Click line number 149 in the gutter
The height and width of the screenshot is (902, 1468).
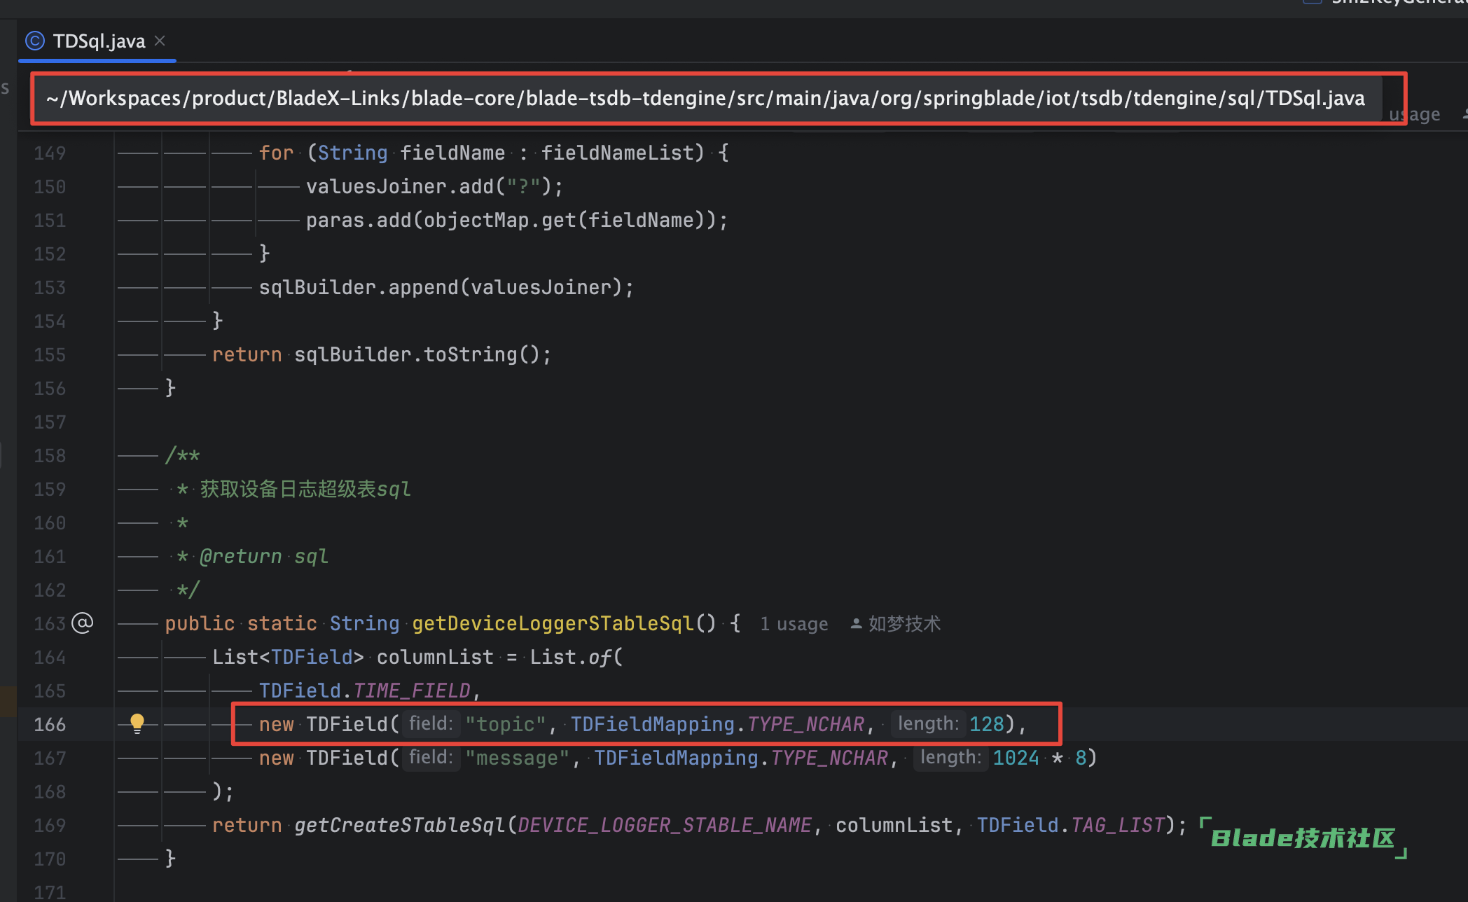pyautogui.click(x=50, y=153)
